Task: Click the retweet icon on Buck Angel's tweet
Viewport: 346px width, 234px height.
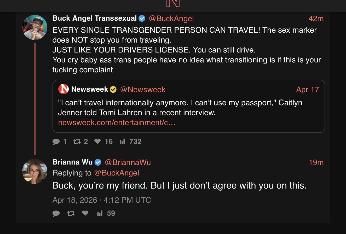Action: 77,142
